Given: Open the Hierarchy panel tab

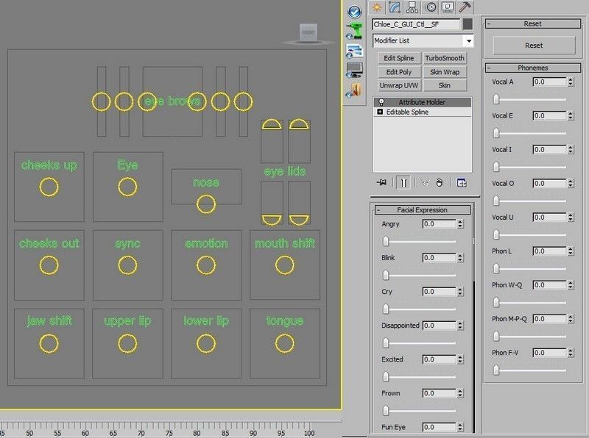Looking at the screenshot, I should coord(412,7).
